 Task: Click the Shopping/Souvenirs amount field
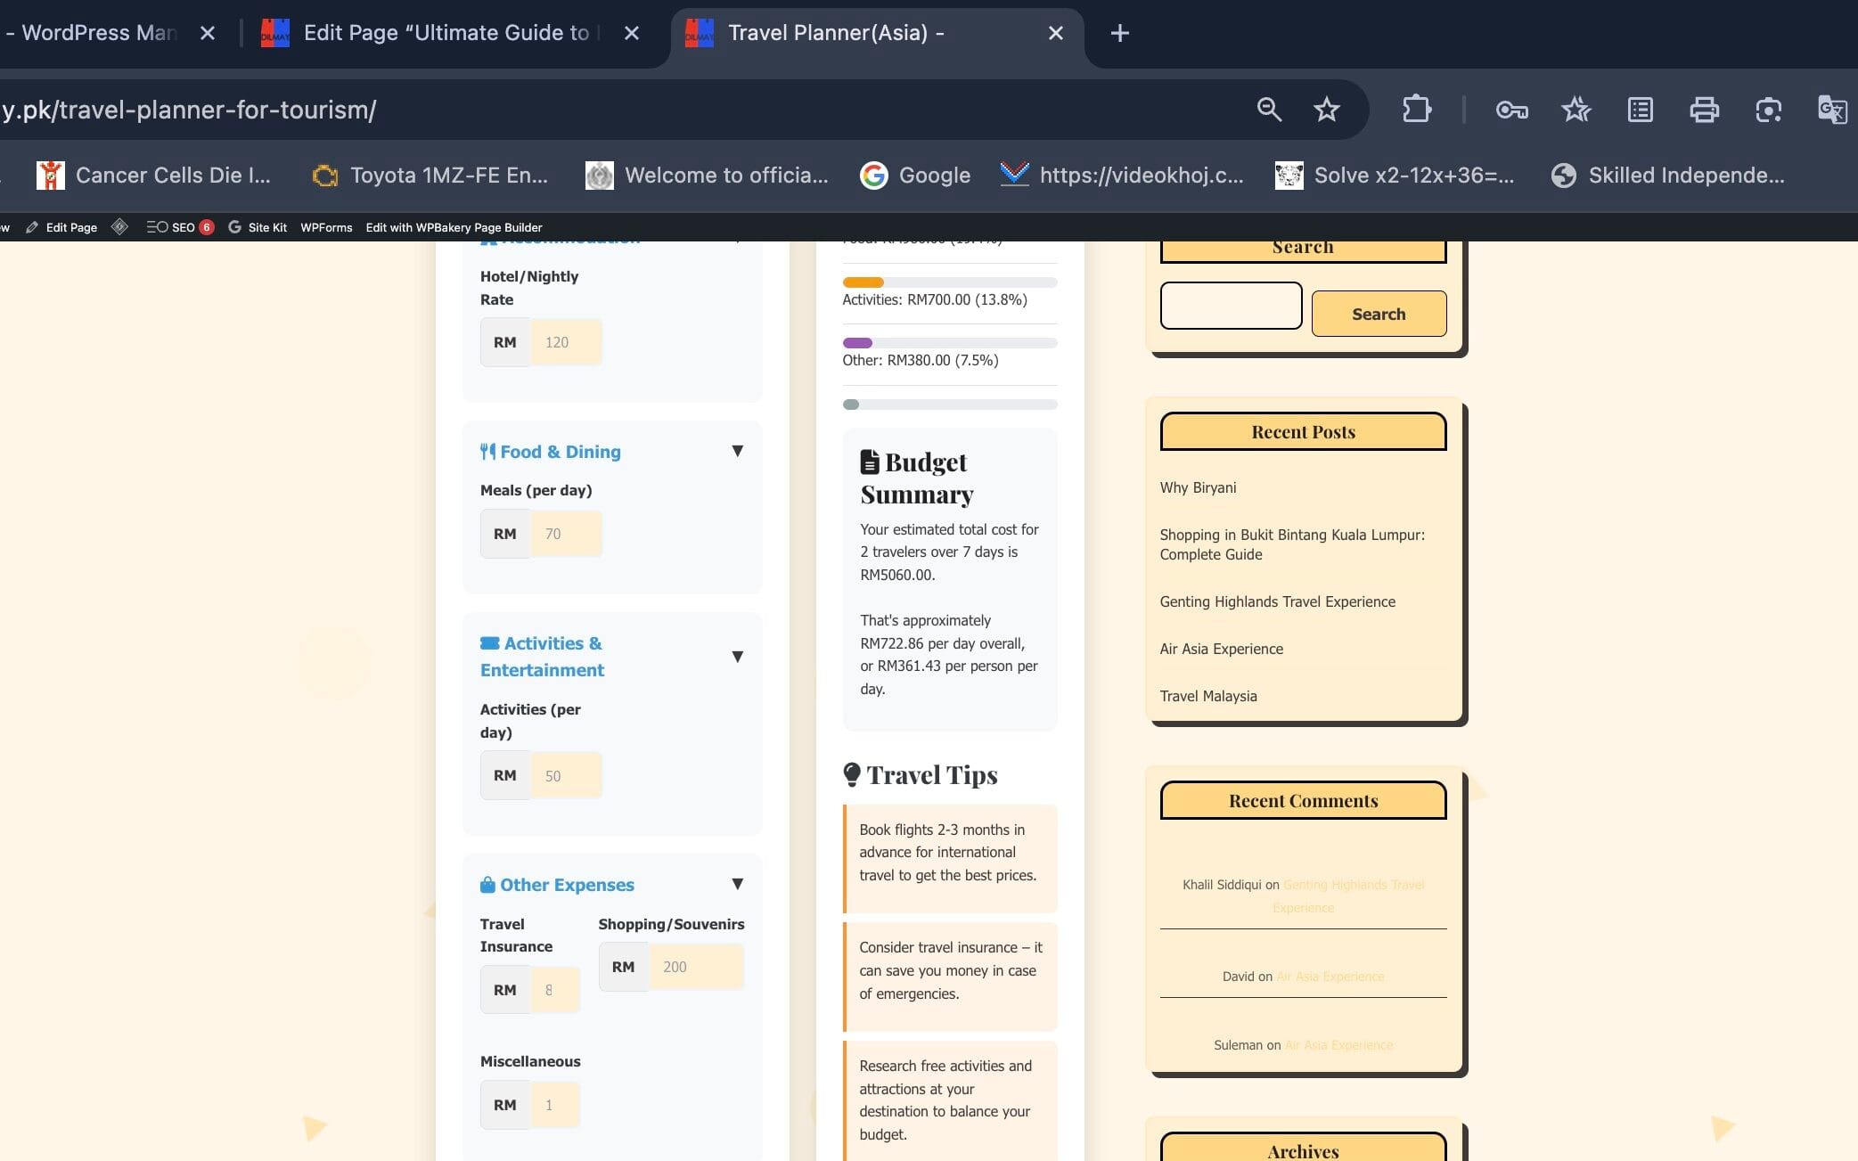(x=696, y=967)
